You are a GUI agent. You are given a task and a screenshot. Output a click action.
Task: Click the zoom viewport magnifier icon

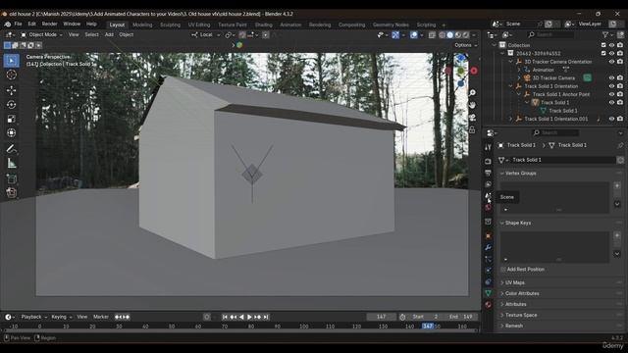[472, 93]
